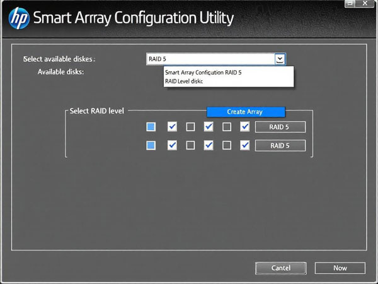This screenshot has width=378, height=284.
Task: Check second empty checkbox in bottom row
Action: click(x=227, y=145)
